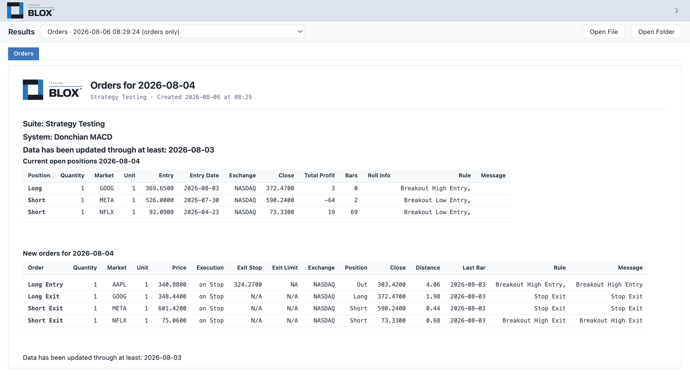
Task: Click the AAPL market cell
Action: tap(120, 285)
